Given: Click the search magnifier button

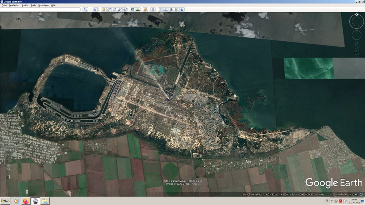Looking at the screenshot, I should (85, 9).
